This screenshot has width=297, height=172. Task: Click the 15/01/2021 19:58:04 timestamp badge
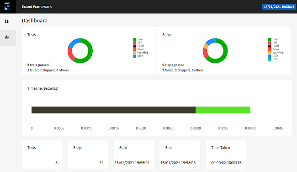point(279,7)
